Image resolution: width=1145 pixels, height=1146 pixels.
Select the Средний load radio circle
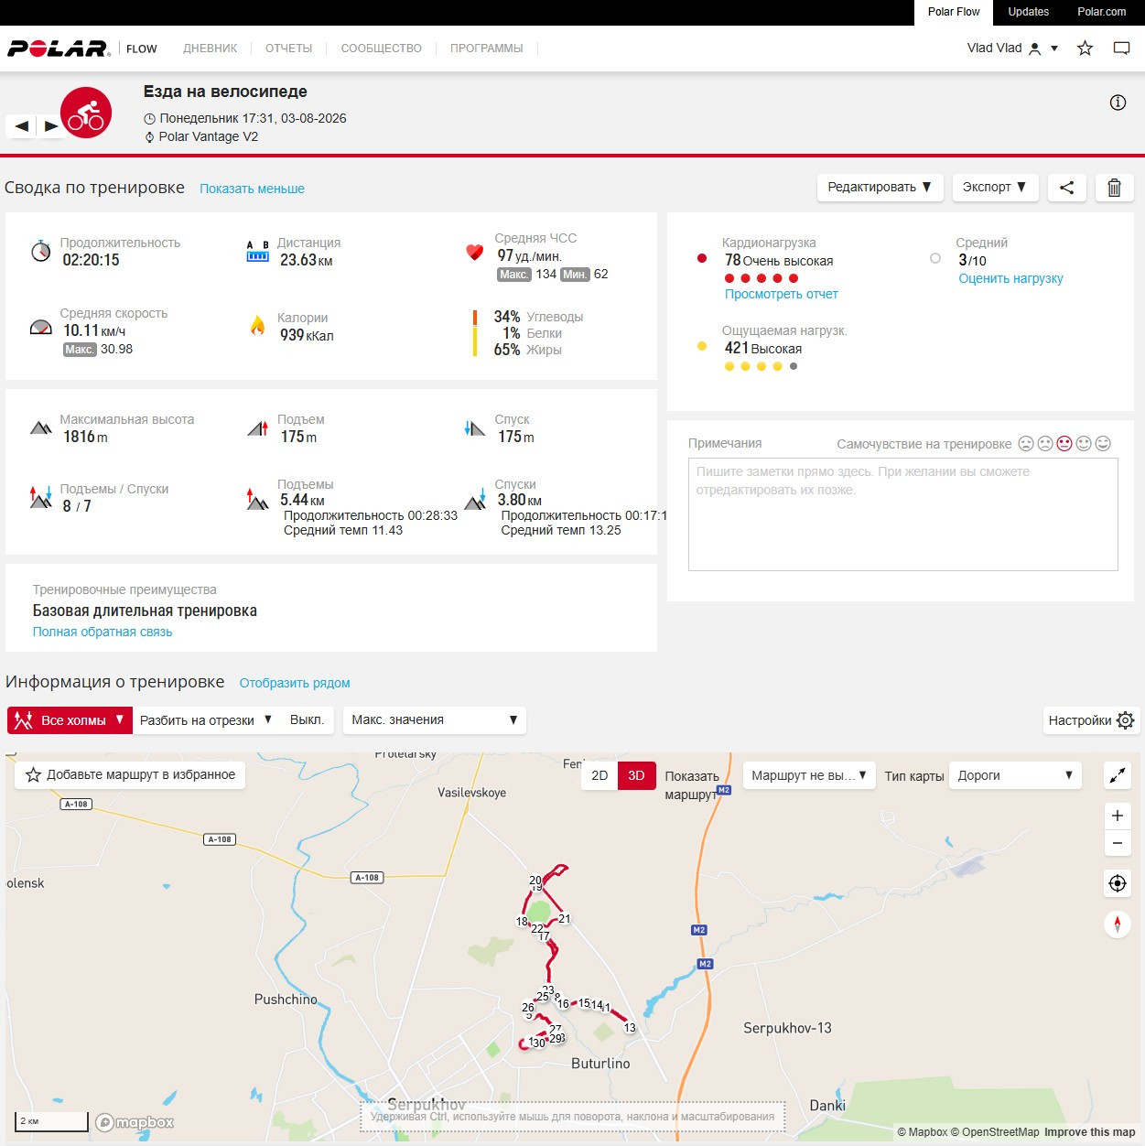click(x=935, y=258)
